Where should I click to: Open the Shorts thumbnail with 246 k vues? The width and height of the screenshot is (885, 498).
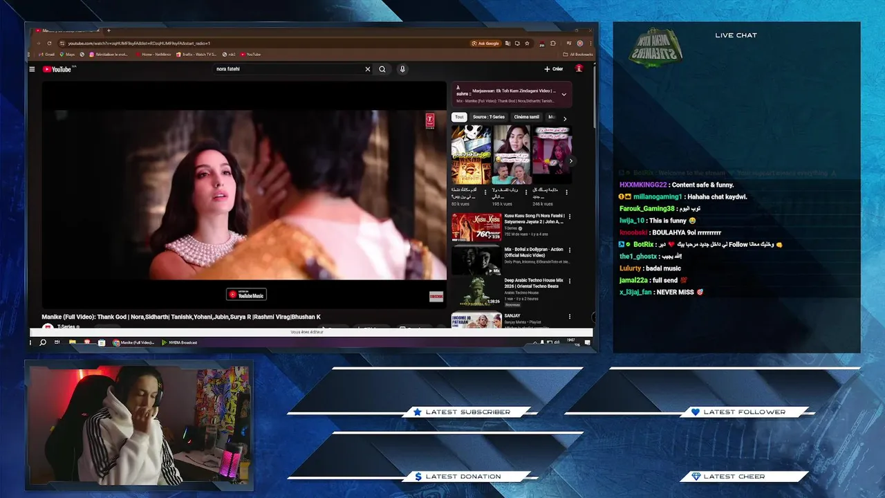point(551,154)
